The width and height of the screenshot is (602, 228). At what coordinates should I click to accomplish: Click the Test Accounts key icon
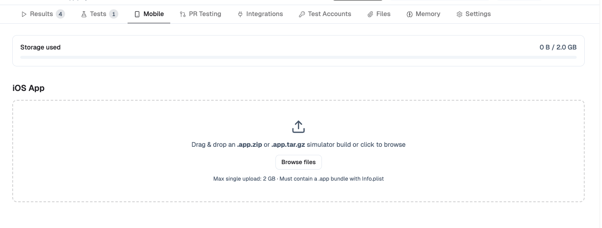[x=302, y=14]
